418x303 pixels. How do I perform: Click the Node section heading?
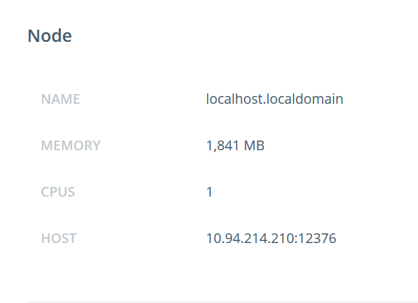tap(50, 35)
